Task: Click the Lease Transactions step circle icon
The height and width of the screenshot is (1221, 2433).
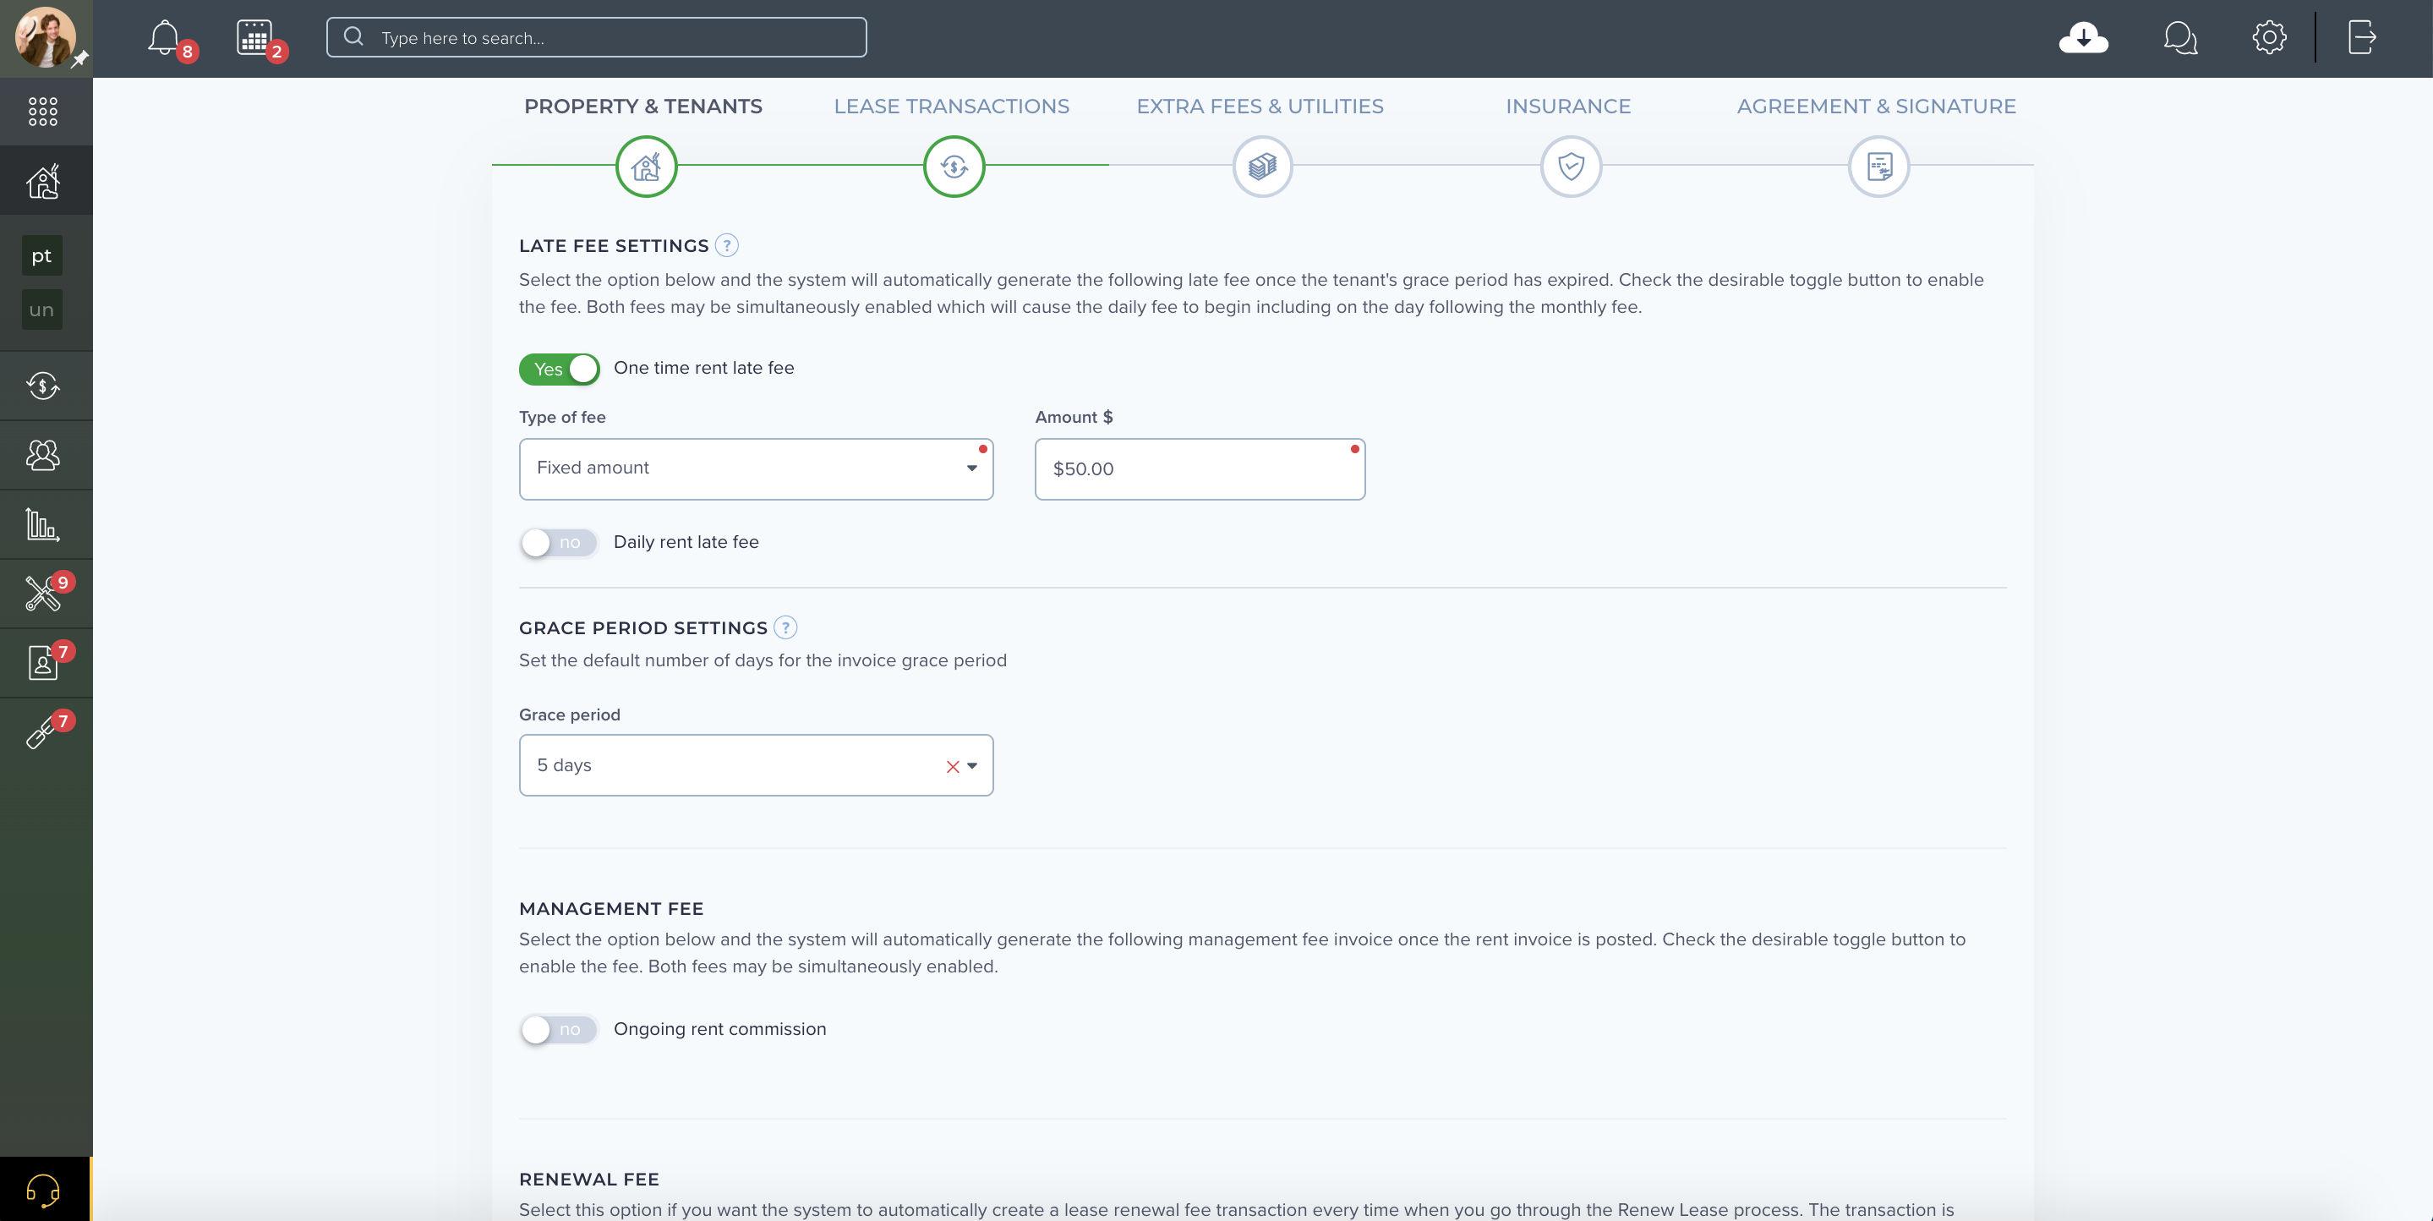Action: tap(954, 167)
